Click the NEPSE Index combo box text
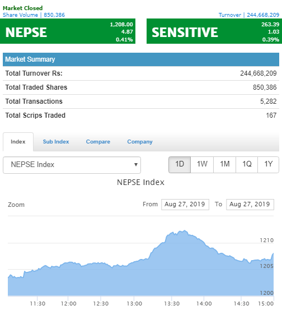The image size is (282, 310). (32, 164)
